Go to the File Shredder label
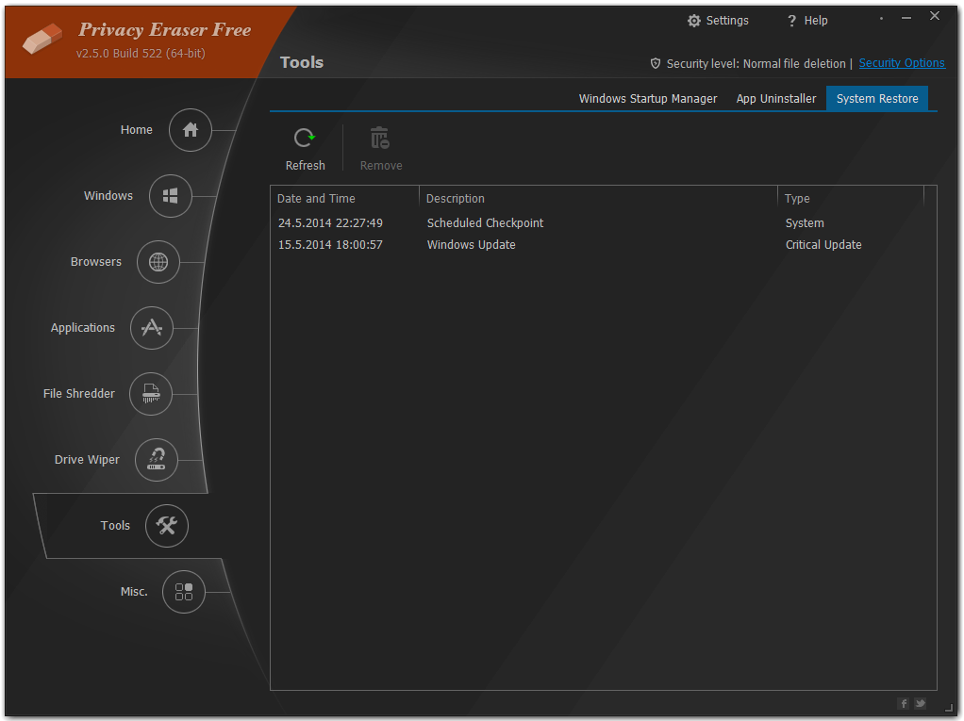Viewport: 964px width, 721px height. pos(78,394)
